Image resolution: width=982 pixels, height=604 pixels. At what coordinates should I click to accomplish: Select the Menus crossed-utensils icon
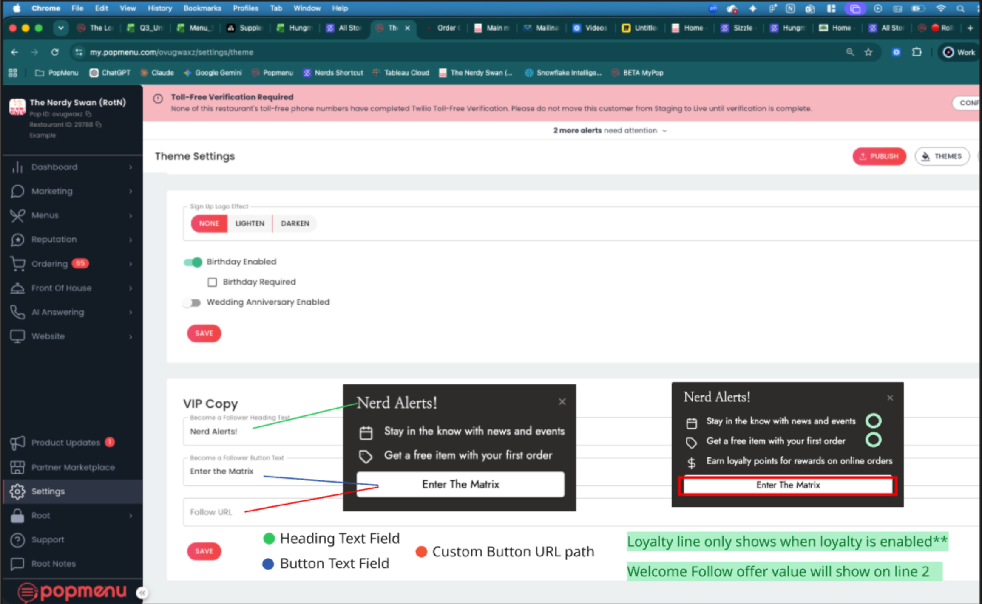[x=17, y=215]
